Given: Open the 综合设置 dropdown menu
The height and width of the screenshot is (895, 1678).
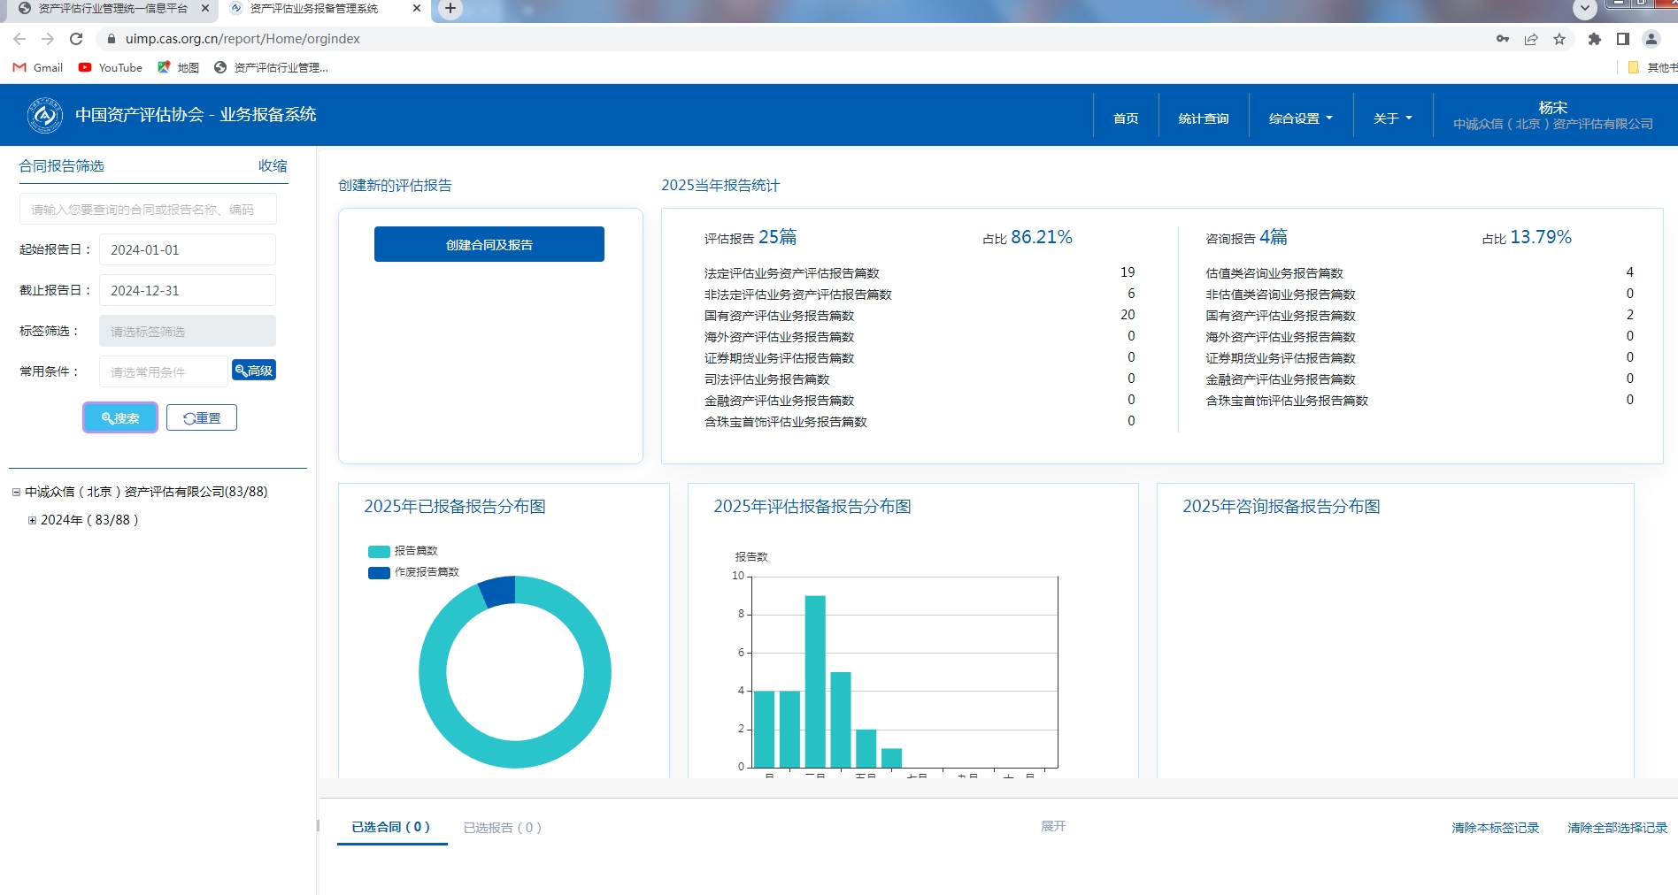Looking at the screenshot, I should click(x=1300, y=119).
